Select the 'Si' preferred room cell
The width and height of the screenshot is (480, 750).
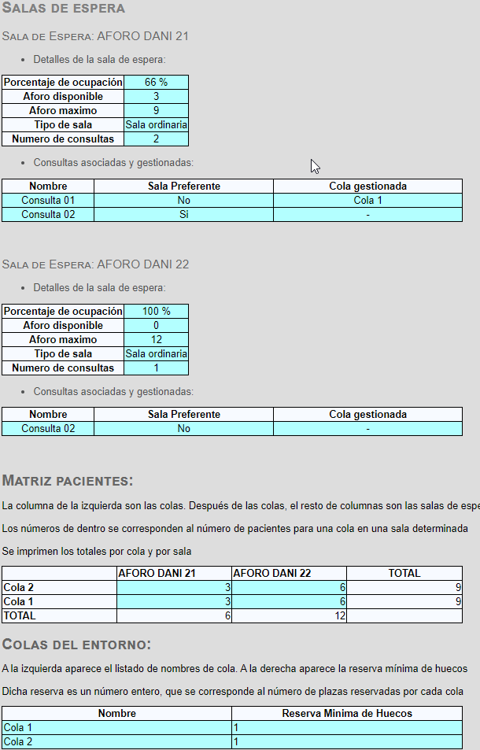(x=183, y=215)
